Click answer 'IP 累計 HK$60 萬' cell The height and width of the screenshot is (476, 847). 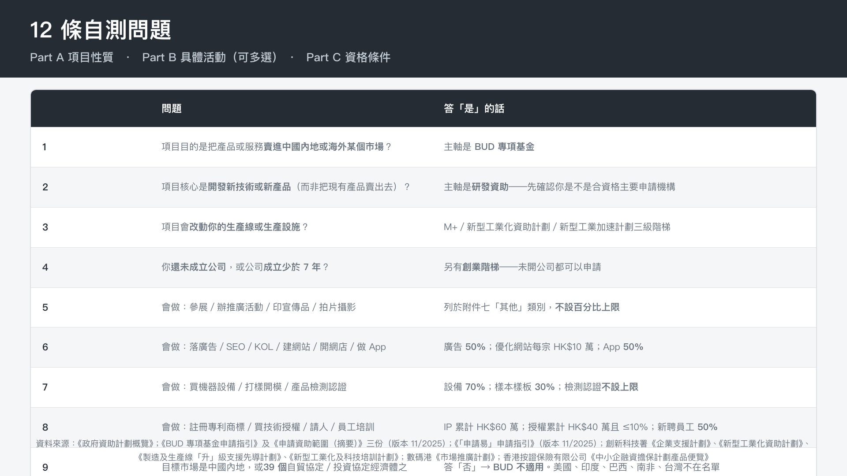click(x=581, y=427)
